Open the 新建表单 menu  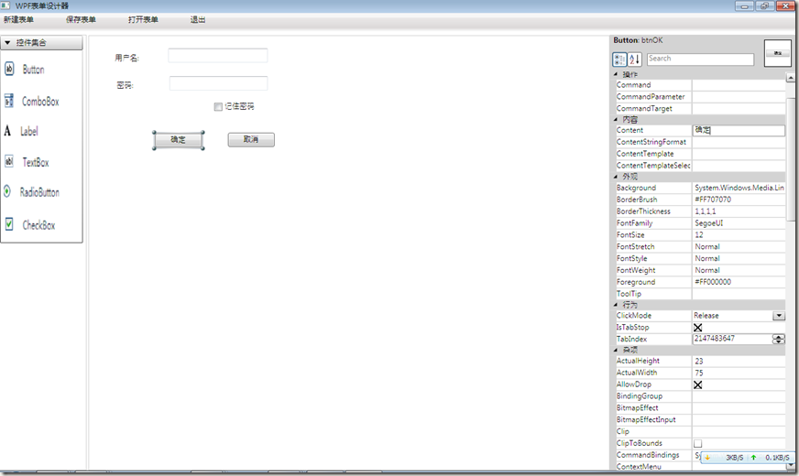pos(19,19)
